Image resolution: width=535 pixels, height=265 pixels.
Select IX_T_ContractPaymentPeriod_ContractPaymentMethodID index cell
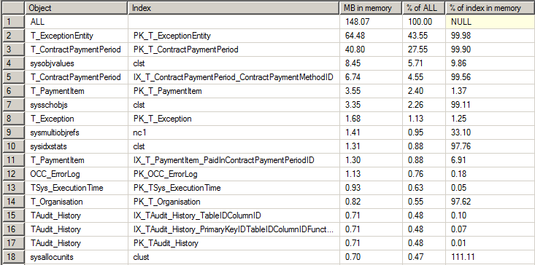click(234, 77)
